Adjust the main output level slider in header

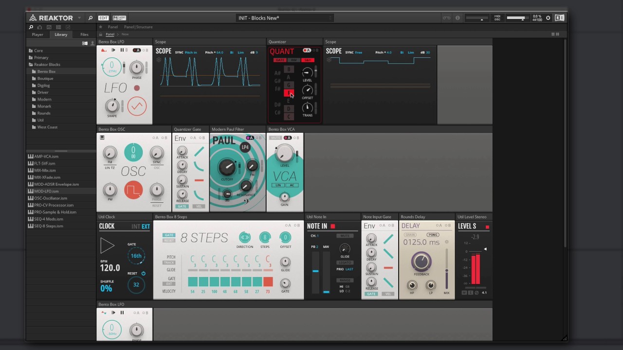[517, 18]
